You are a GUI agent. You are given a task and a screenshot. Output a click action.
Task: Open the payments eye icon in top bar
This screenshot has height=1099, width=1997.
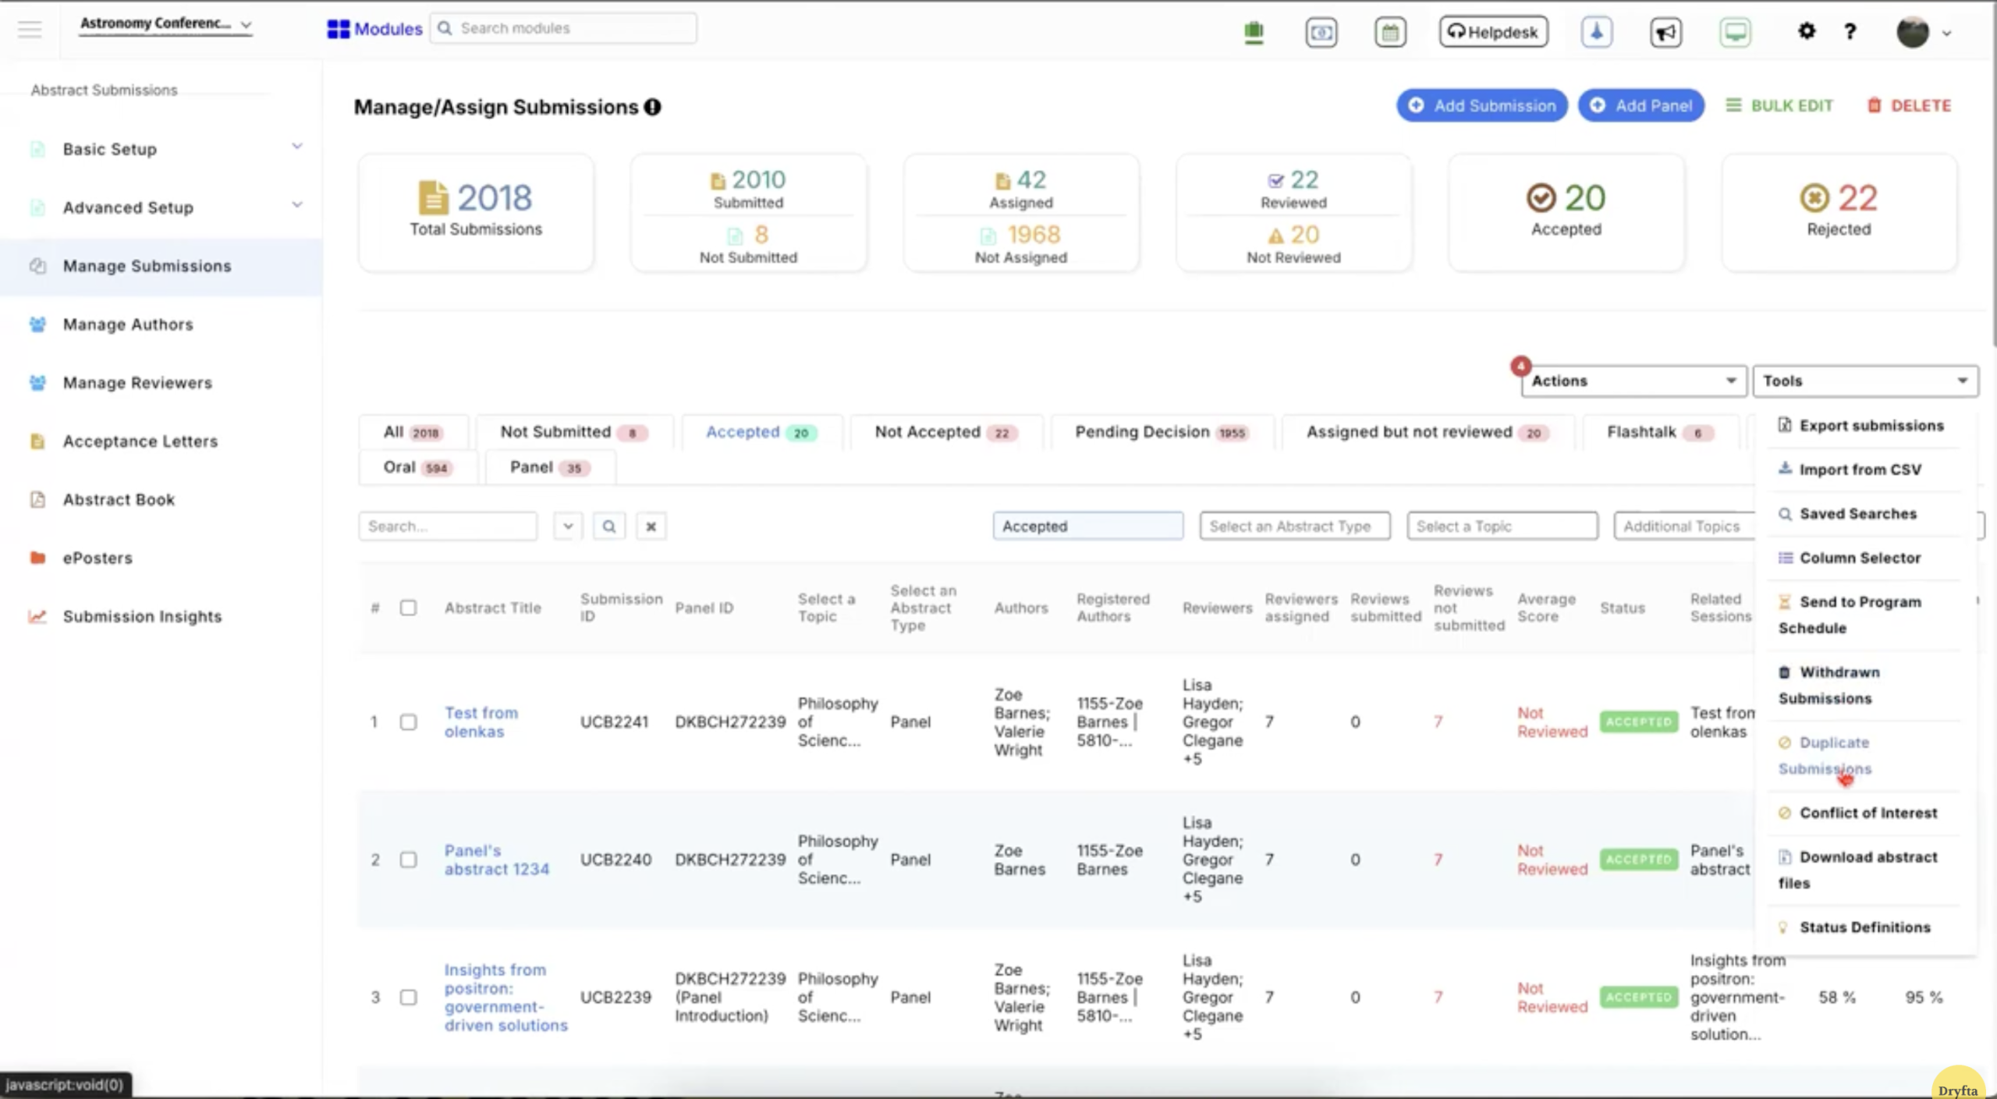(x=1321, y=33)
